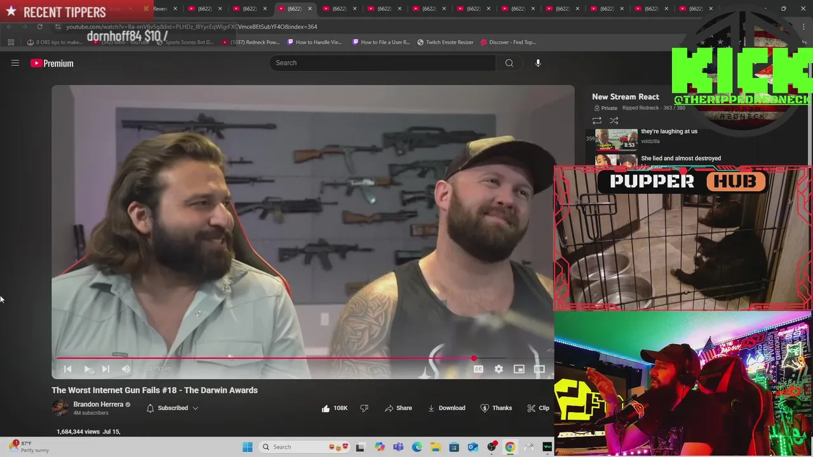
Task: Play the paused video
Action: (x=87, y=369)
